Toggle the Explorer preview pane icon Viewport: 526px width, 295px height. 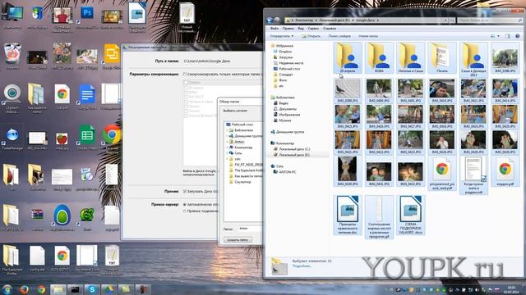[x=508, y=36]
